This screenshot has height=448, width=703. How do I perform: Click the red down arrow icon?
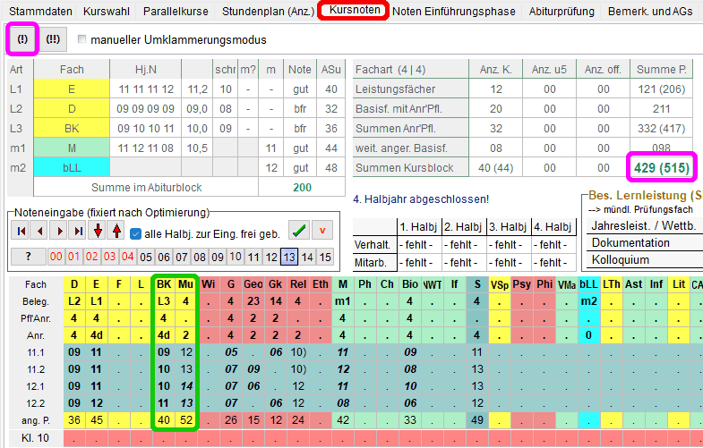pos(98,232)
